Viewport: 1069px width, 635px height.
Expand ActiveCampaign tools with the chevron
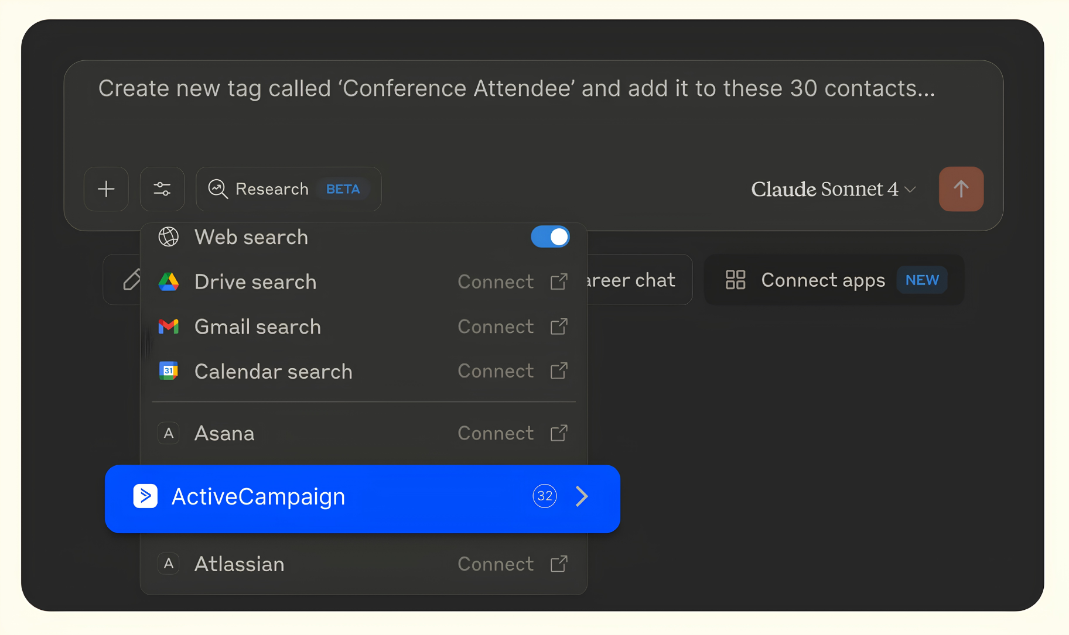pos(582,496)
